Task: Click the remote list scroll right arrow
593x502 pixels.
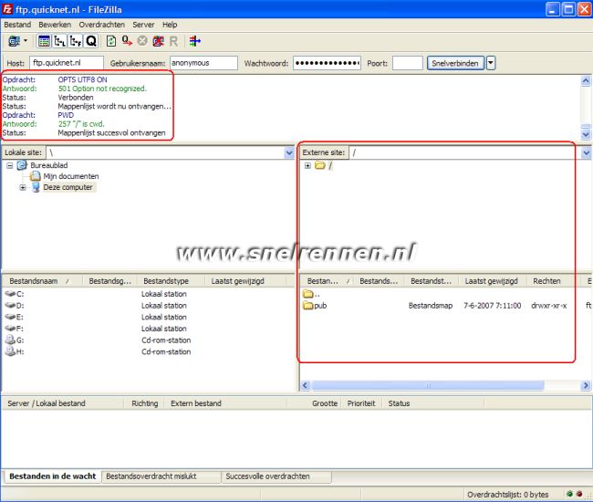Action: [x=586, y=385]
